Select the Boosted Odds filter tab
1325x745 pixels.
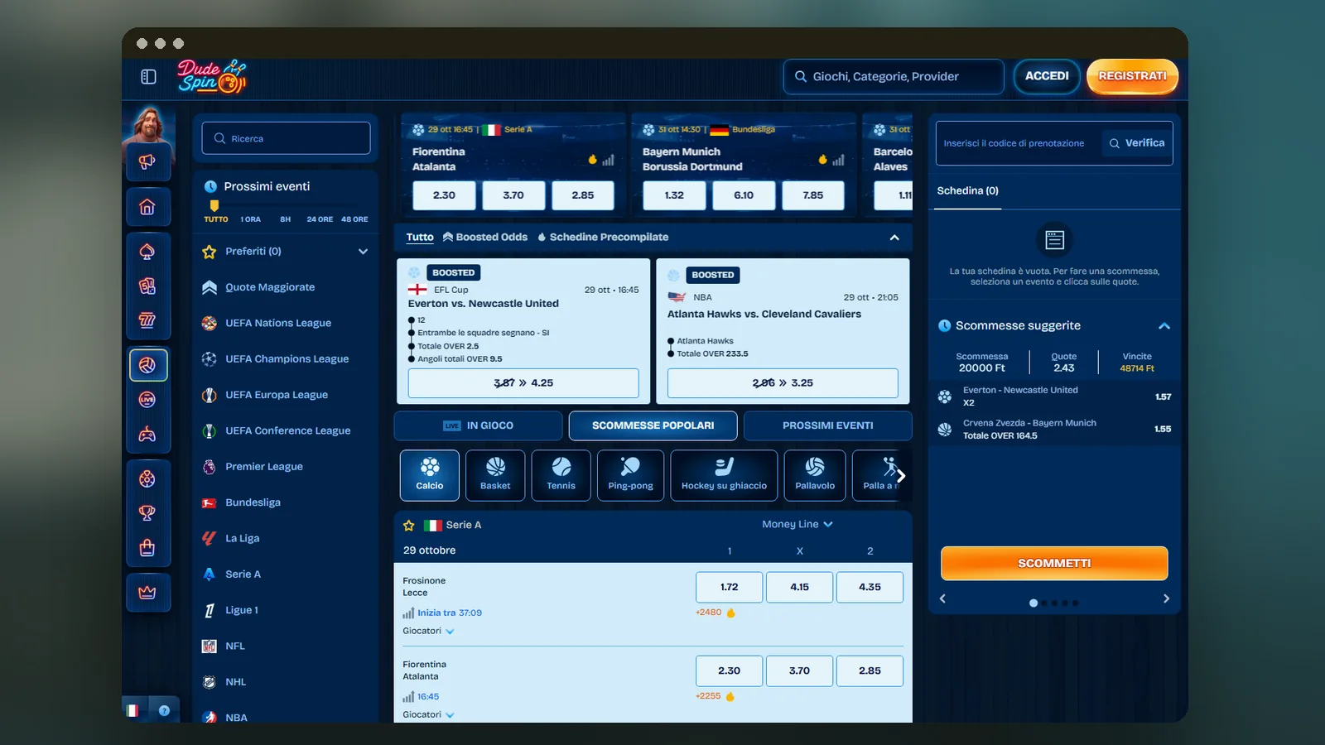click(x=485, y=238)
